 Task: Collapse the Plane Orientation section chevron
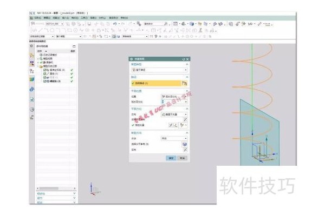[x=187, y=109]
